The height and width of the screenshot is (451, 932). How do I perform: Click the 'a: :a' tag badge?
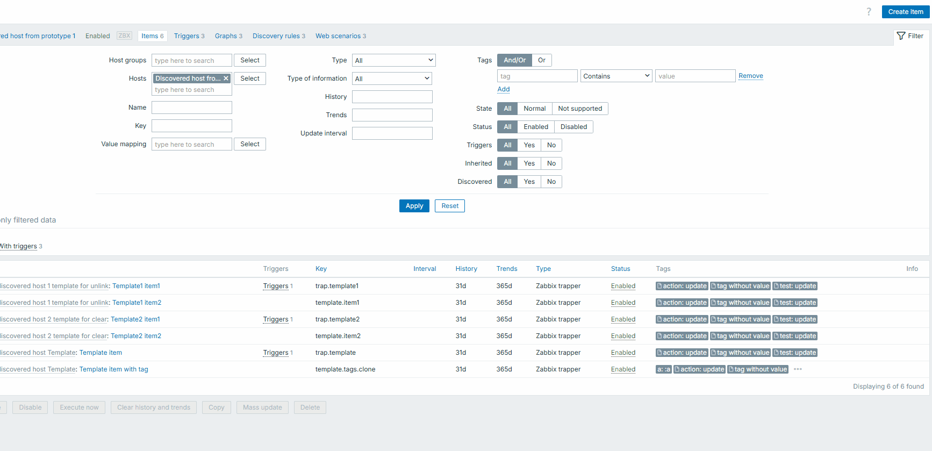(x=663, y=369)
